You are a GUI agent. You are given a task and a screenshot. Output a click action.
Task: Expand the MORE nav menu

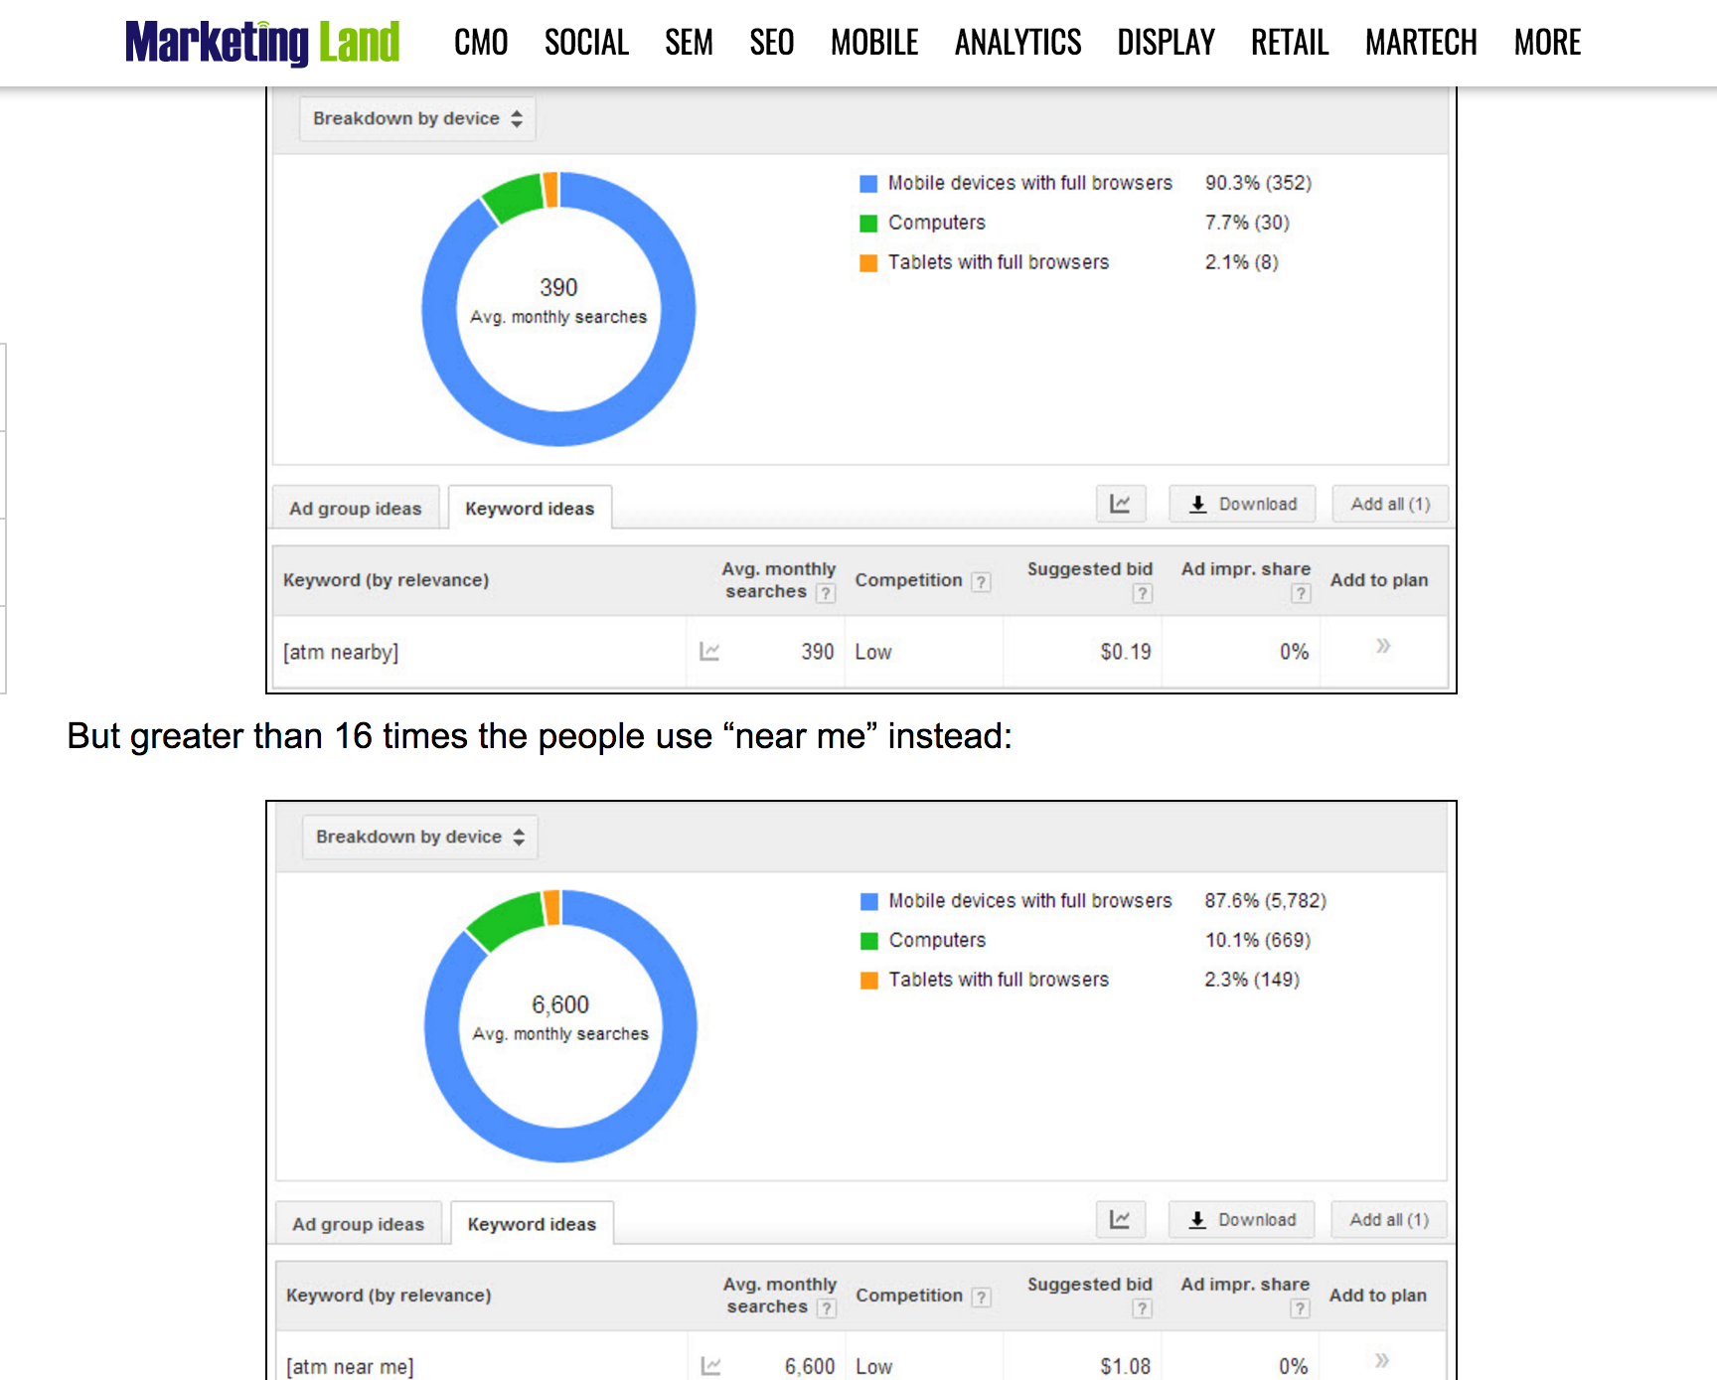[1547, 43]
